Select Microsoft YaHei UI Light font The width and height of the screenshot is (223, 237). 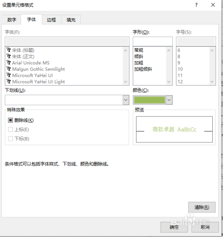38,82
